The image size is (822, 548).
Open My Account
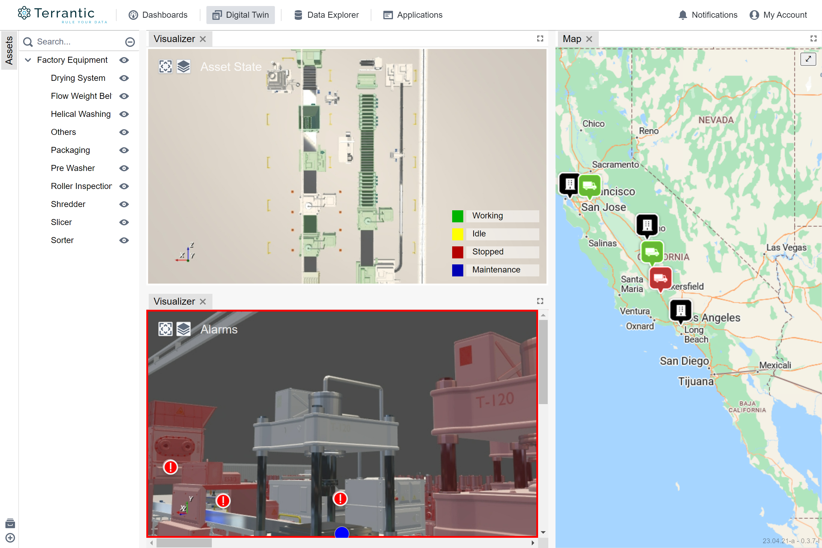pos(778,15)
